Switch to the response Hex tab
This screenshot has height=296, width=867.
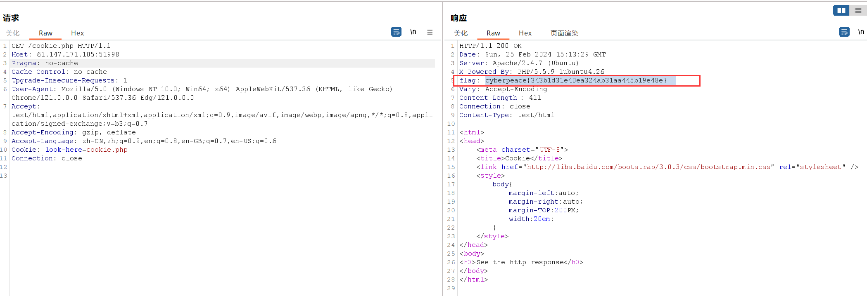[525, 33]
